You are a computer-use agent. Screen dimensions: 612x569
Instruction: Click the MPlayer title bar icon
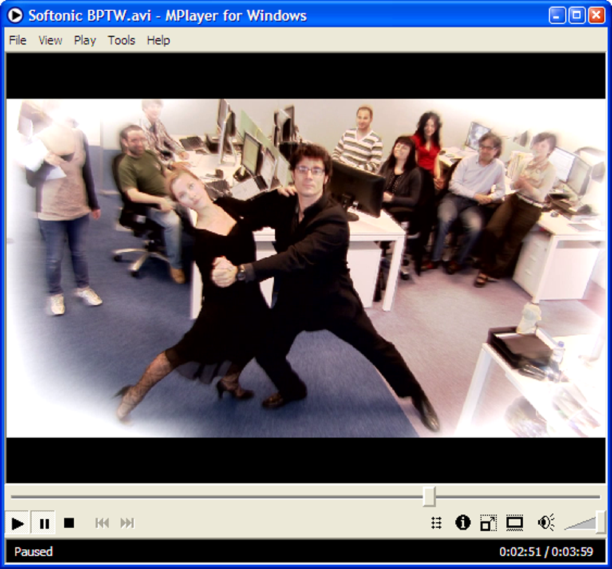click(15, 16)
